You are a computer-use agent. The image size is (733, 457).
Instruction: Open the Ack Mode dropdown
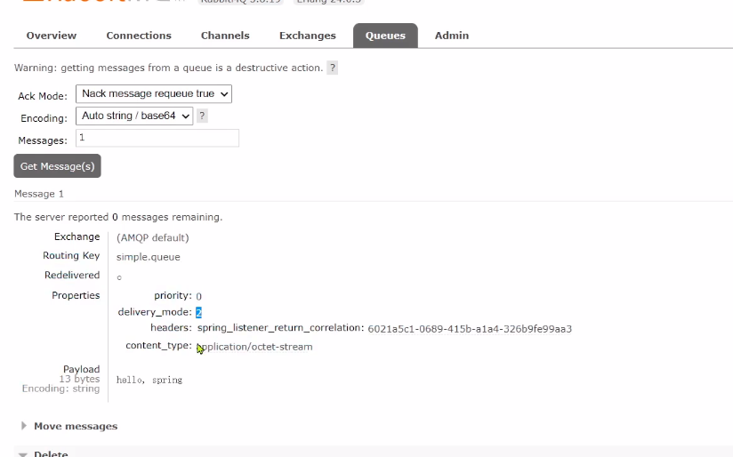[x=154, y=93]
